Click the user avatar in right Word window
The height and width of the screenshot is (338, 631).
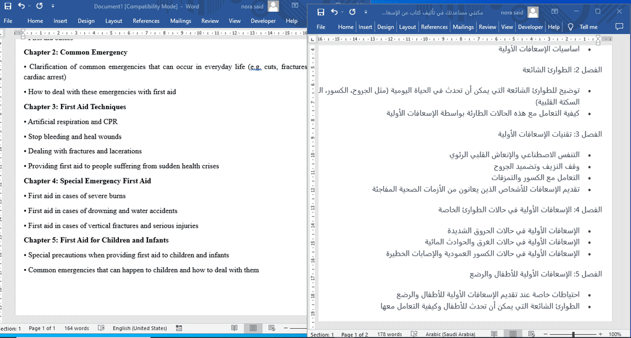pyautogui.click(x=533, y=12)
